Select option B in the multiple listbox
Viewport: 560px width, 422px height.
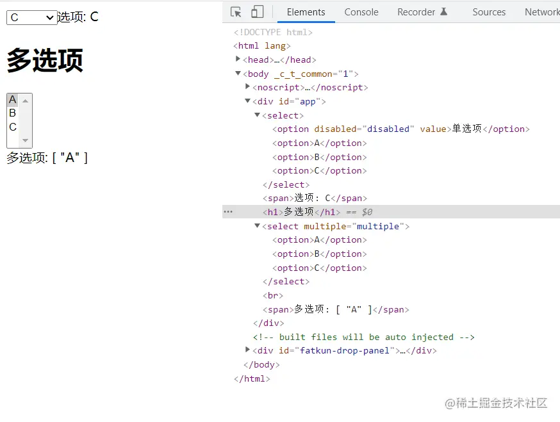click(13, 113)
